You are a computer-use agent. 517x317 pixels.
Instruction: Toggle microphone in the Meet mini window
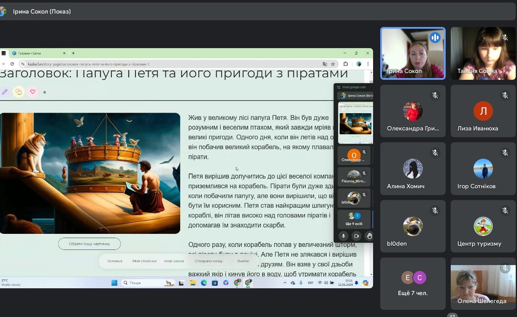[344, 236]
